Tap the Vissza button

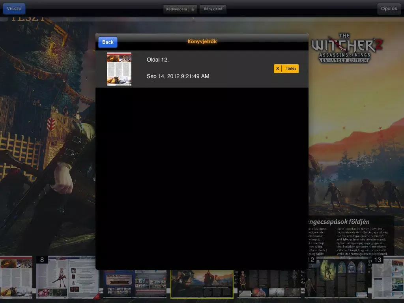click(14, 9)
